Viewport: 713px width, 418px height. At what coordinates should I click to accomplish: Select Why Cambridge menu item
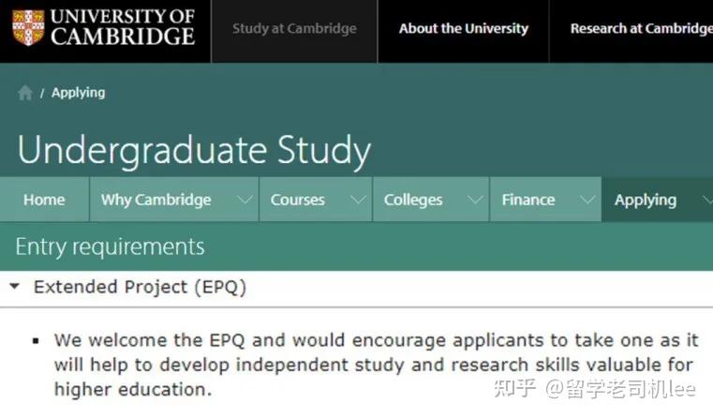[156, 200]
